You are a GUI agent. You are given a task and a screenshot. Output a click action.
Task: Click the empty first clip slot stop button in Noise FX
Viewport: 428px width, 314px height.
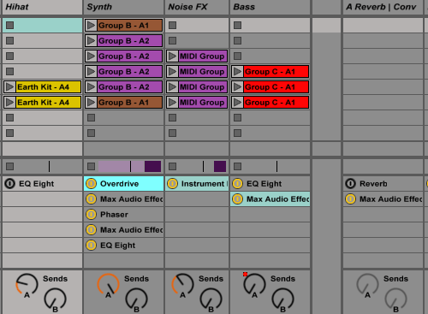coord(172,26)
